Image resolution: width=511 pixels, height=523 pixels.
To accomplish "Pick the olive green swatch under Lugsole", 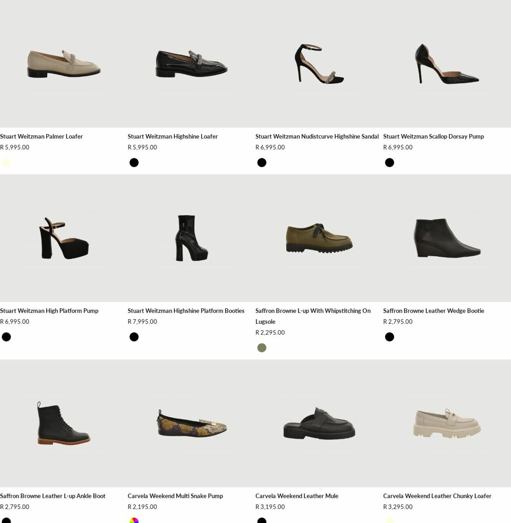I will pos(262,348).
